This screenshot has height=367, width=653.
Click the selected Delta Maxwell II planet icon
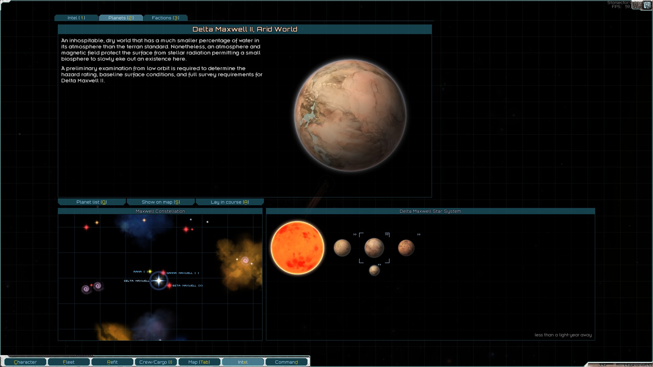point(374,248)
